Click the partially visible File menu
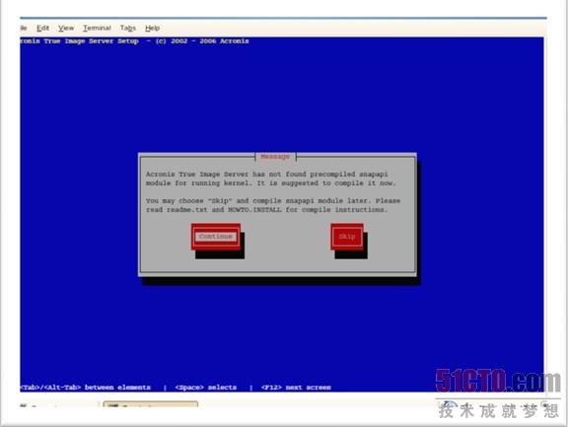The height and width of the screenshot is (427, 568). tap(24, 28)
